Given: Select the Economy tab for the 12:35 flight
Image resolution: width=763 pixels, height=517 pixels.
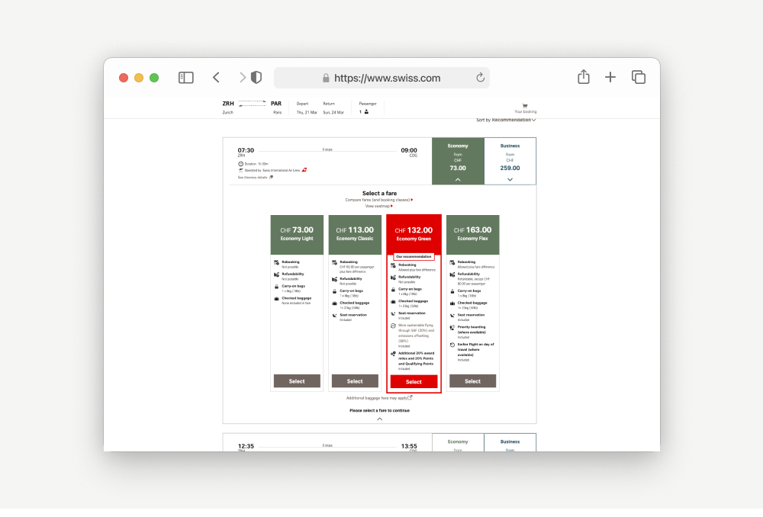Looking at the screenshot, I should (458, 442).
